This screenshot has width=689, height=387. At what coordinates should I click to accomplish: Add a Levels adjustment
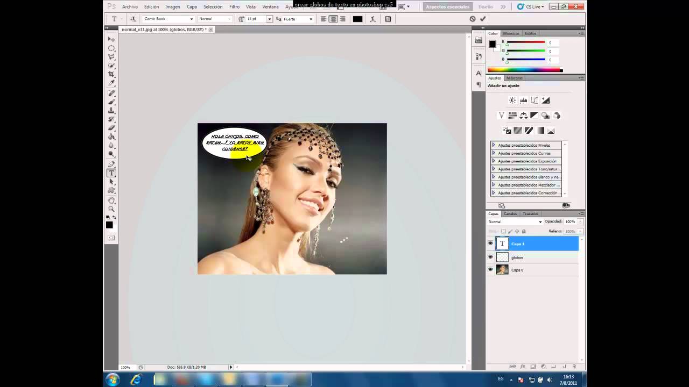pyautogui.click(x=523, y=101)
